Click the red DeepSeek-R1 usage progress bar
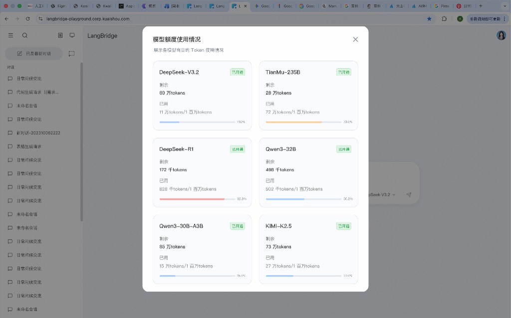 197,199
